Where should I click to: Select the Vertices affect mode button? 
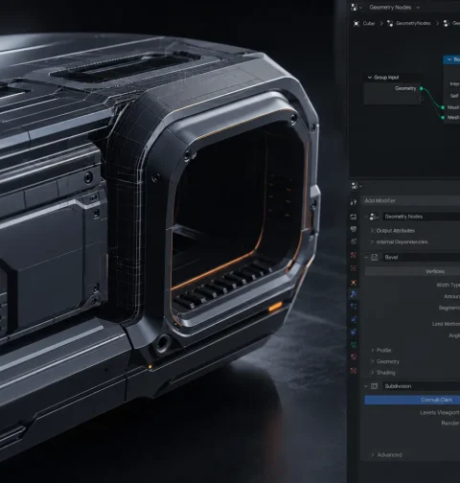coord(412,271)
